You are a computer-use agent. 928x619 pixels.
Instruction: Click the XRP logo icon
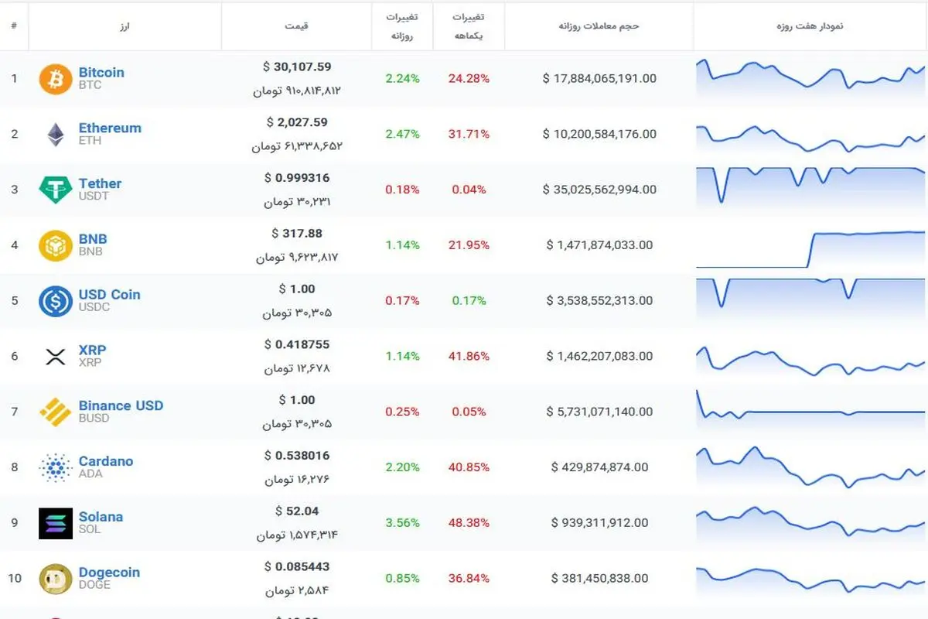[56, 357]
